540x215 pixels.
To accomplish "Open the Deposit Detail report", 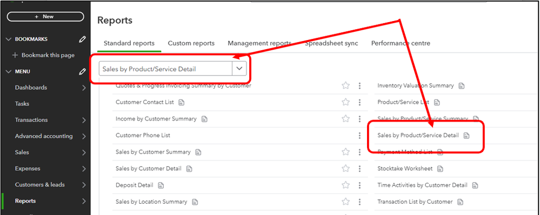I will click(x=134, y=185).
